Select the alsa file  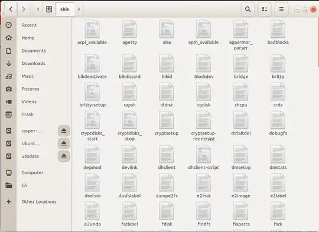(167, 32)
